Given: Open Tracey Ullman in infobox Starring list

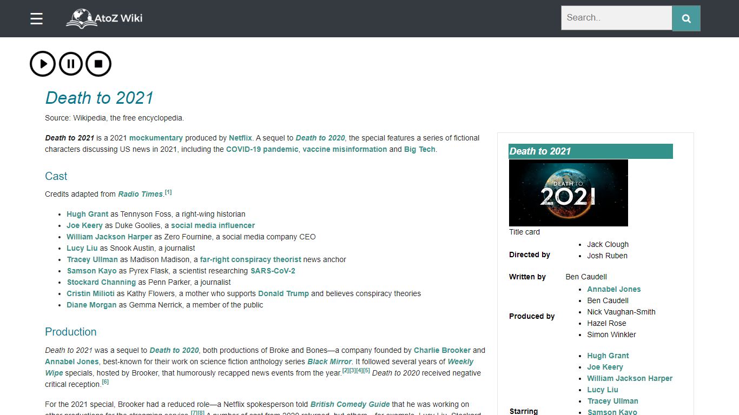Looking at the screenshot, I should click(612, 401).
